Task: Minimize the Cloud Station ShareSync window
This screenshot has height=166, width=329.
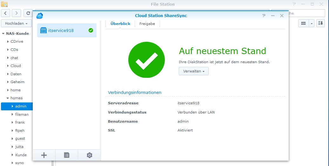Action: pyautogui.click(x=273, y=16)
